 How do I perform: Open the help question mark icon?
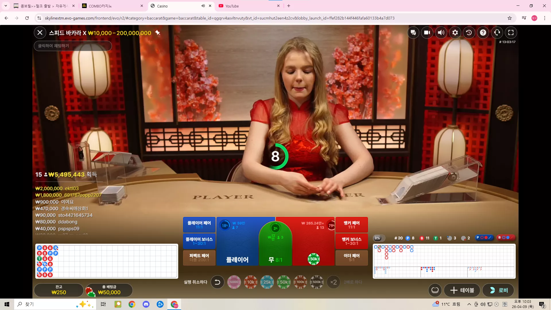pos(483,33)
